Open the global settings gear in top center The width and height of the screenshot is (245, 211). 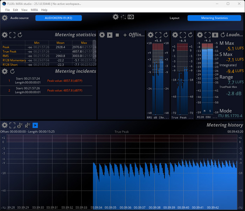115,17
